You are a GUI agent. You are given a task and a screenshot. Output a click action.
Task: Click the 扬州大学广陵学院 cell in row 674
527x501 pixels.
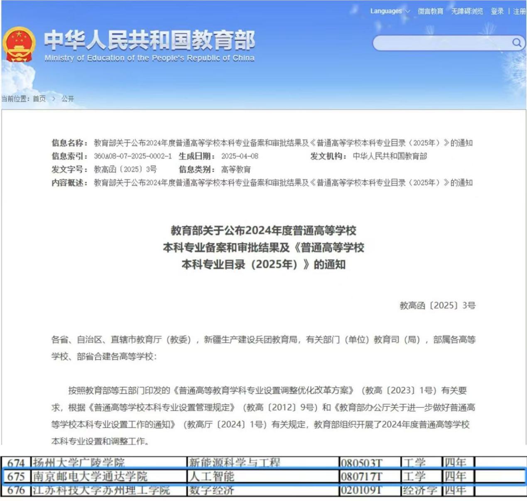(78, 463)
